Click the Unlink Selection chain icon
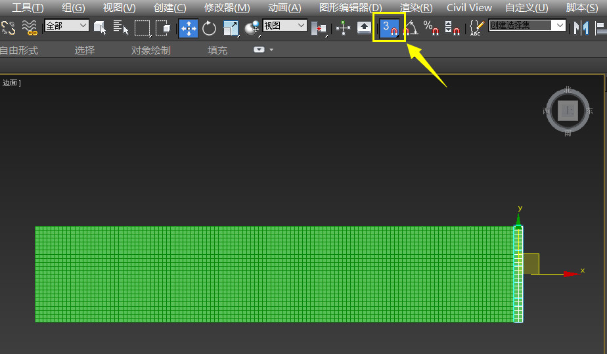The image size is (607, 354). coord(8,28)
